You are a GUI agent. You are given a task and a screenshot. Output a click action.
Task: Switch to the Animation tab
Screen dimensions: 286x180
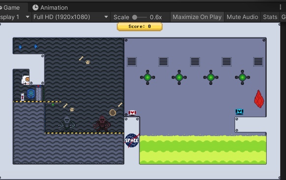(50, 7)
